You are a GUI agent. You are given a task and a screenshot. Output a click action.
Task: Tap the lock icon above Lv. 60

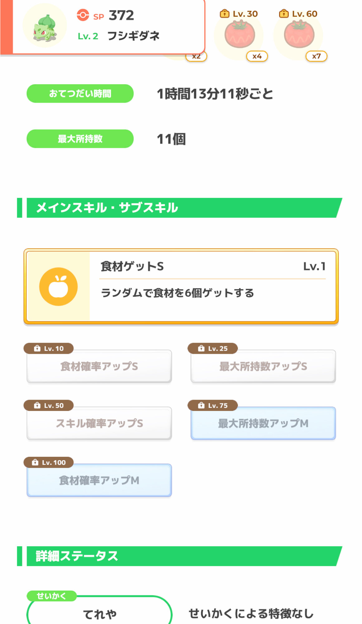[284, 14]
